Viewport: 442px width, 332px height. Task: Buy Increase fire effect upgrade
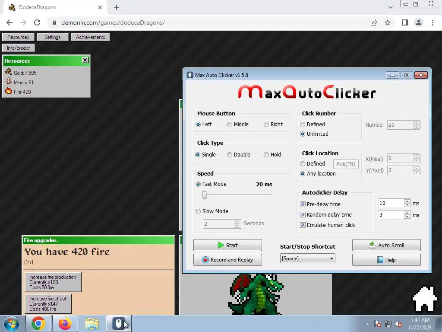[48, 304]
